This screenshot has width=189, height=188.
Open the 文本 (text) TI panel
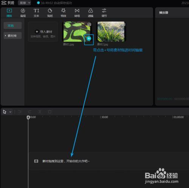coord(36,13)
